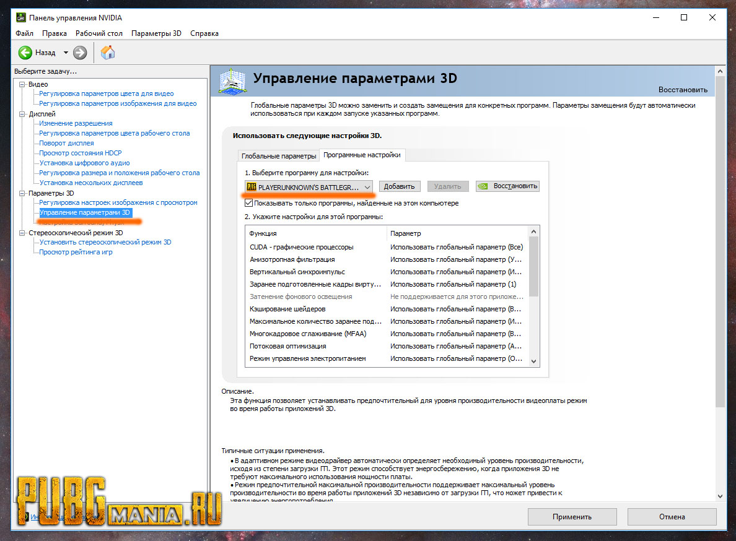The image size is (736, 541).
Task: Select the Многокадровое сглаживание (MFAA) row
Action: coord(387,334)
